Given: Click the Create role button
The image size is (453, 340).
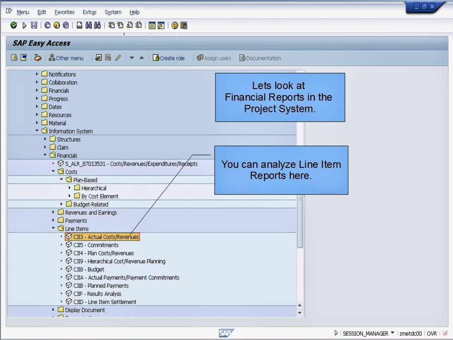Looking at the screenshot, I should coord(169,58).
